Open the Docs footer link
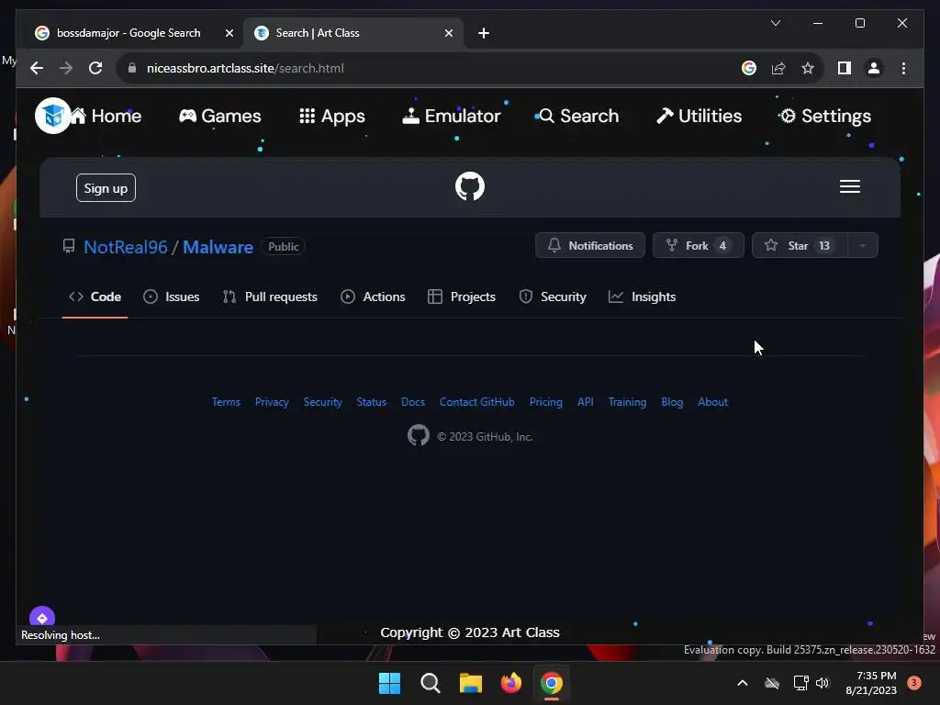Viewport: 940px width, 705px height. [413, 402]
